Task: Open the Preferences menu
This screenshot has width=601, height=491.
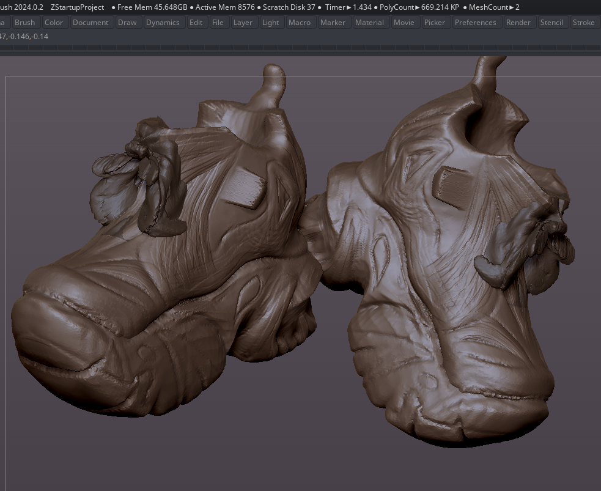Action: (x=475, y=23)
